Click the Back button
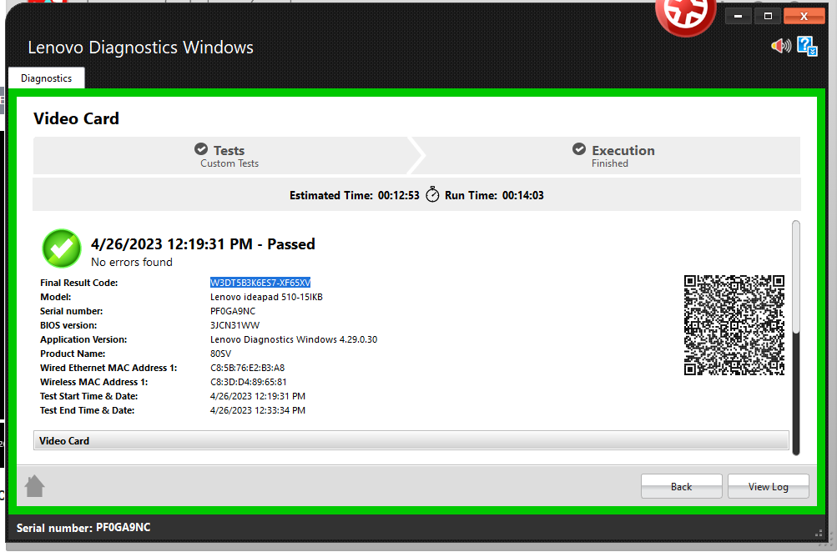 (682, 486)
